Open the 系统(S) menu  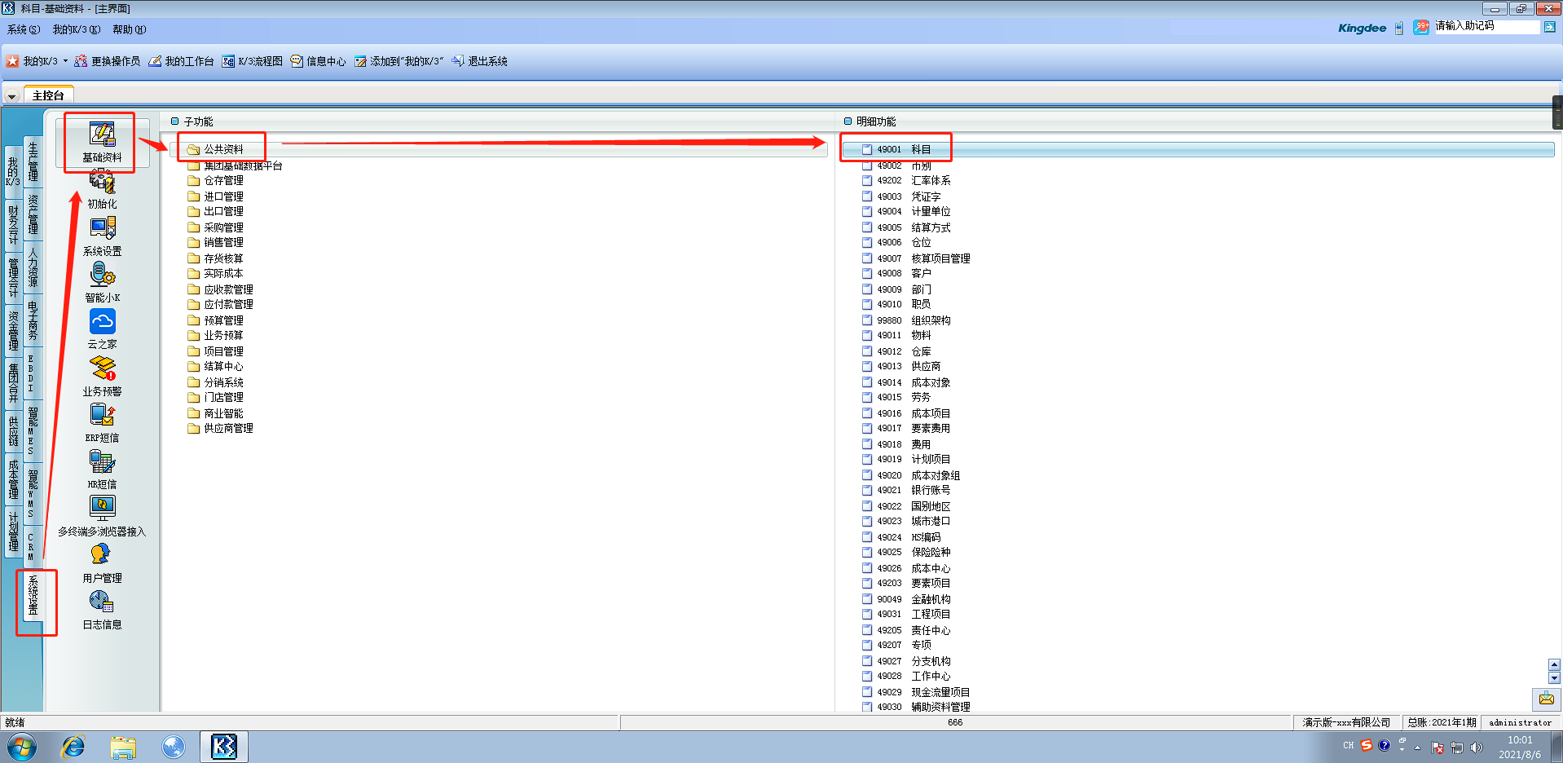24,29
